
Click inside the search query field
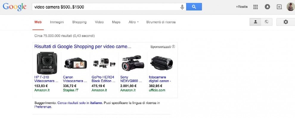coord(106,7)
